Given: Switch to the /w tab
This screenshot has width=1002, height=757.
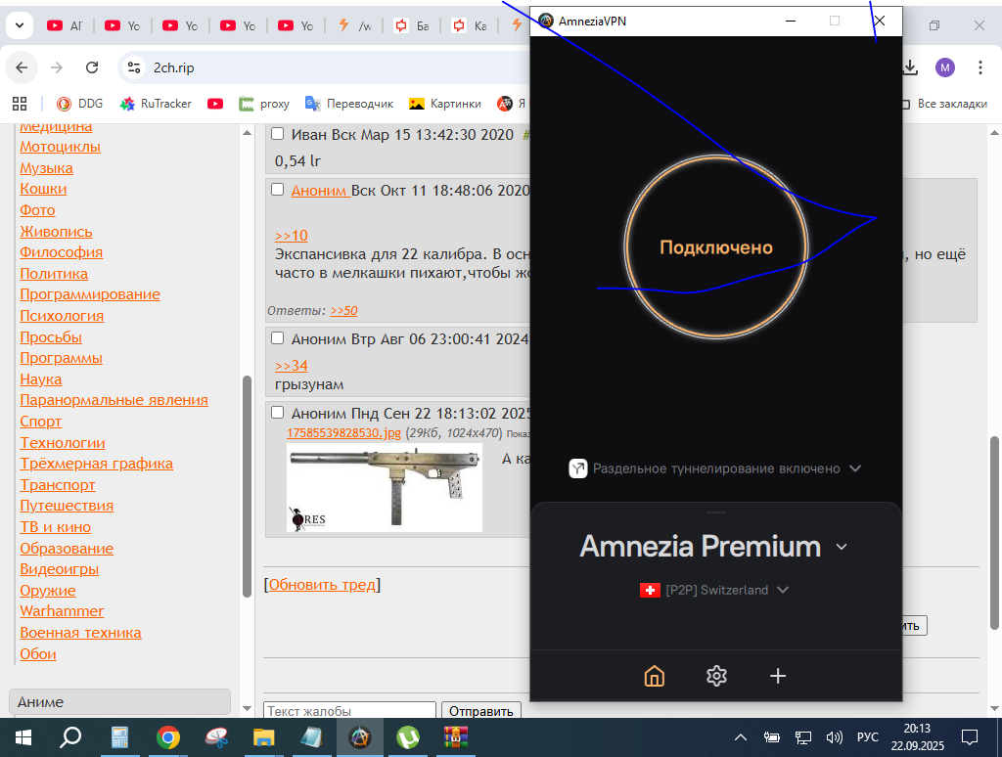Looking at the screenshot, I should (354, 25).
